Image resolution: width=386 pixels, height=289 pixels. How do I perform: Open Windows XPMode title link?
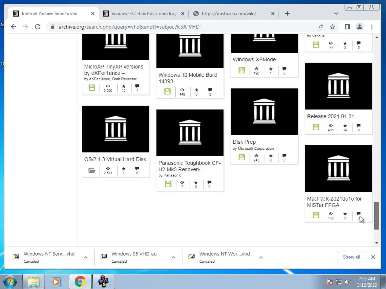254,59
